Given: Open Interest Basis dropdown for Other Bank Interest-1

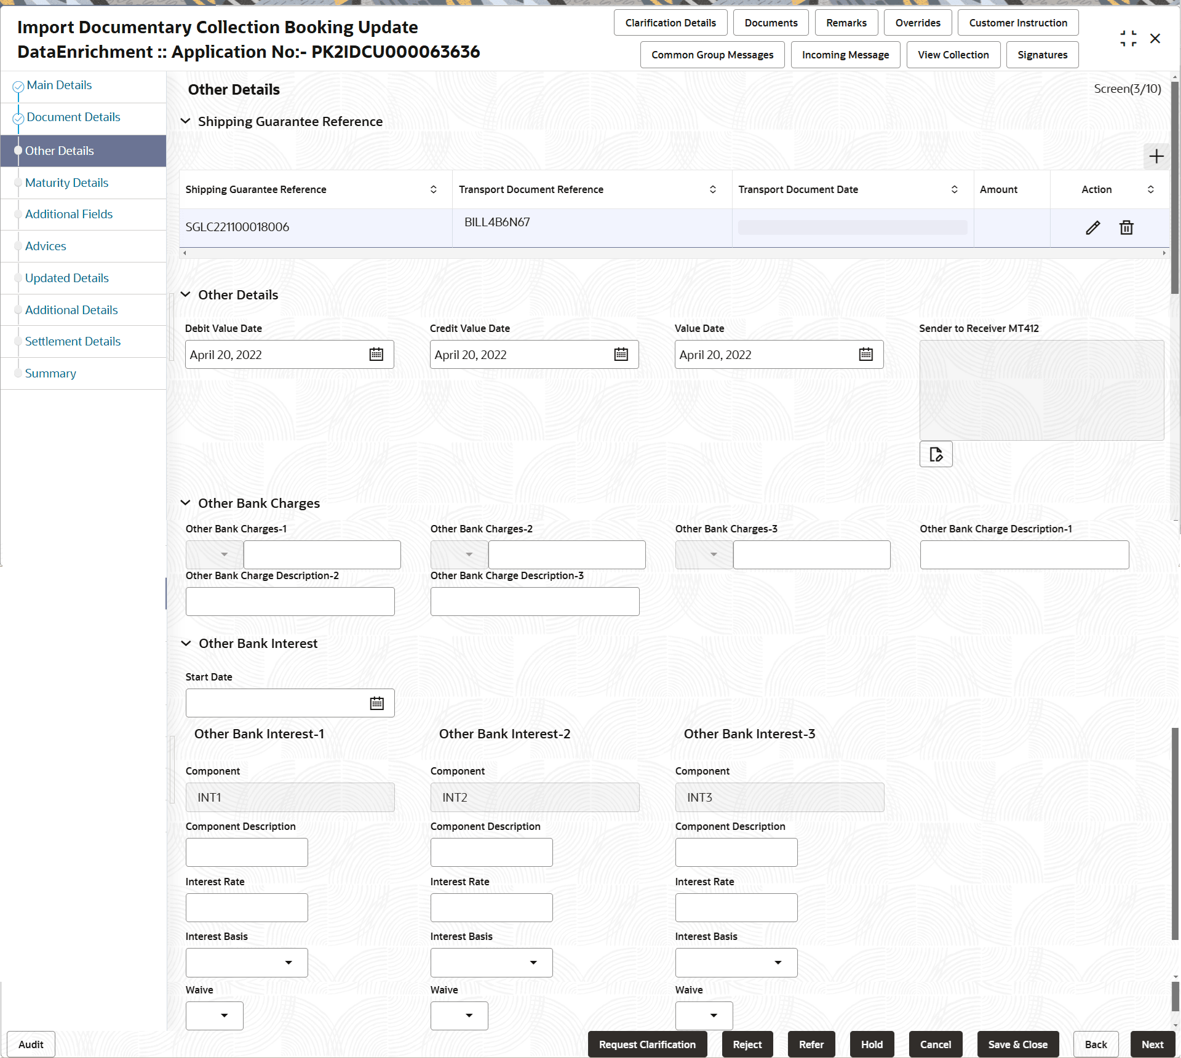Looking at the screenshot, I should coord(288,963).
